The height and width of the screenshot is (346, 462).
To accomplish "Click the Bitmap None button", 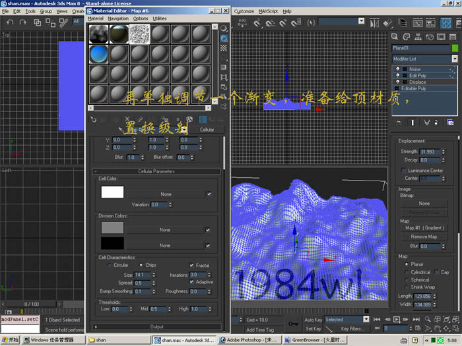I will 424,203.
